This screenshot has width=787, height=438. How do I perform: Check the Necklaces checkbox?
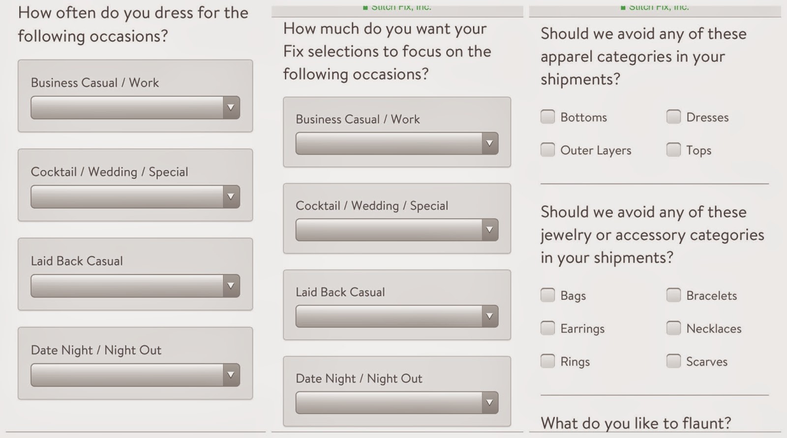pyautogui.click(x=673, y=328)
